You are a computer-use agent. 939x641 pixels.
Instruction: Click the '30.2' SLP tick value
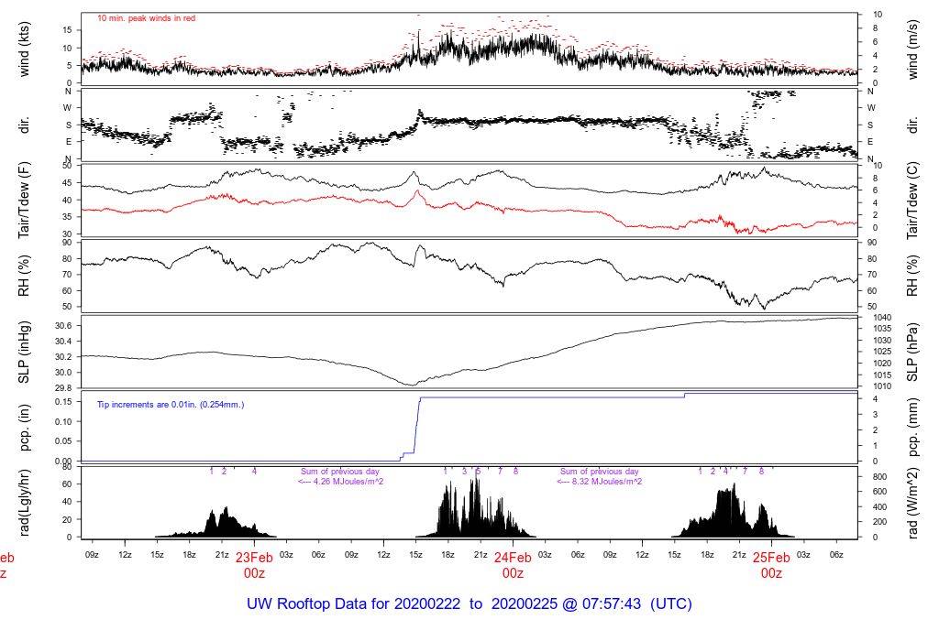pos(63,357)
